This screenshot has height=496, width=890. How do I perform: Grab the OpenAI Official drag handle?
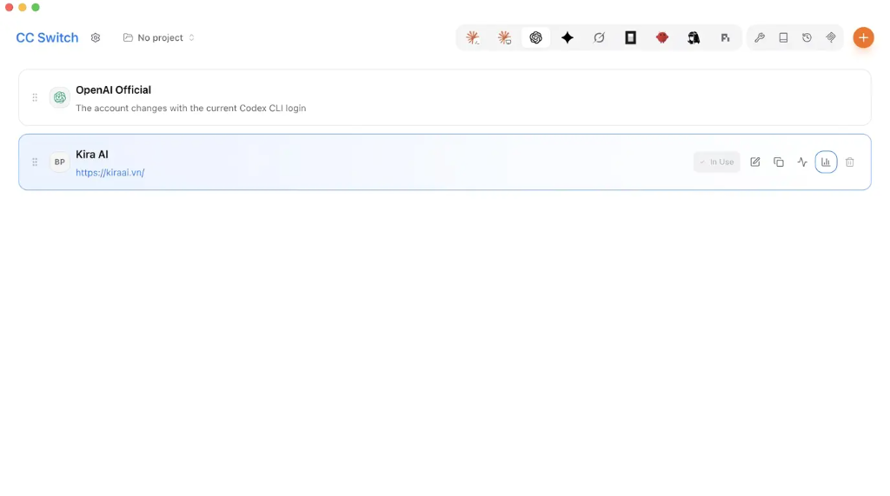pos(35,97)
